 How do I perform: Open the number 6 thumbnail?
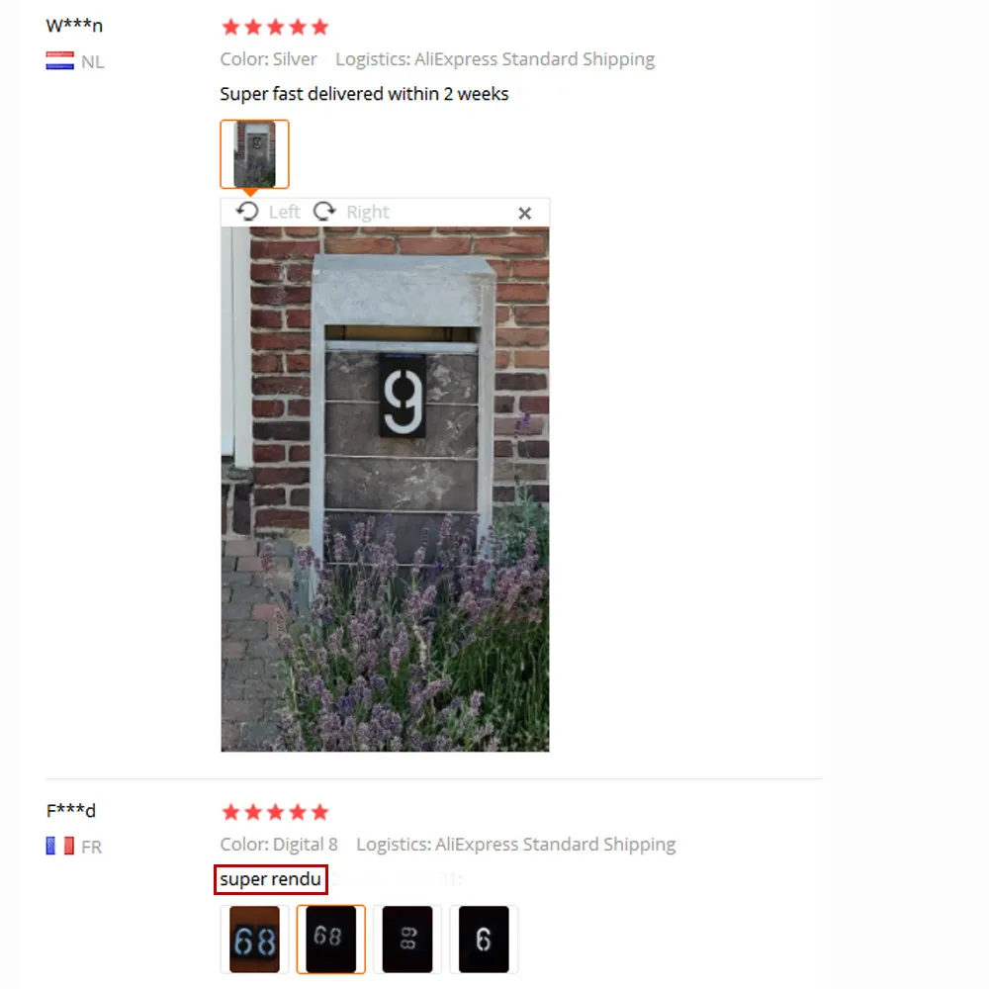[484, 940]
